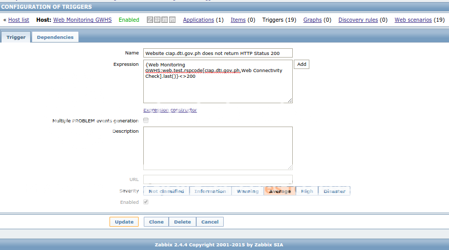This screenshot has height=250, width=449.
Task: Click the SNMP availability icon
Action: (157, 20)
